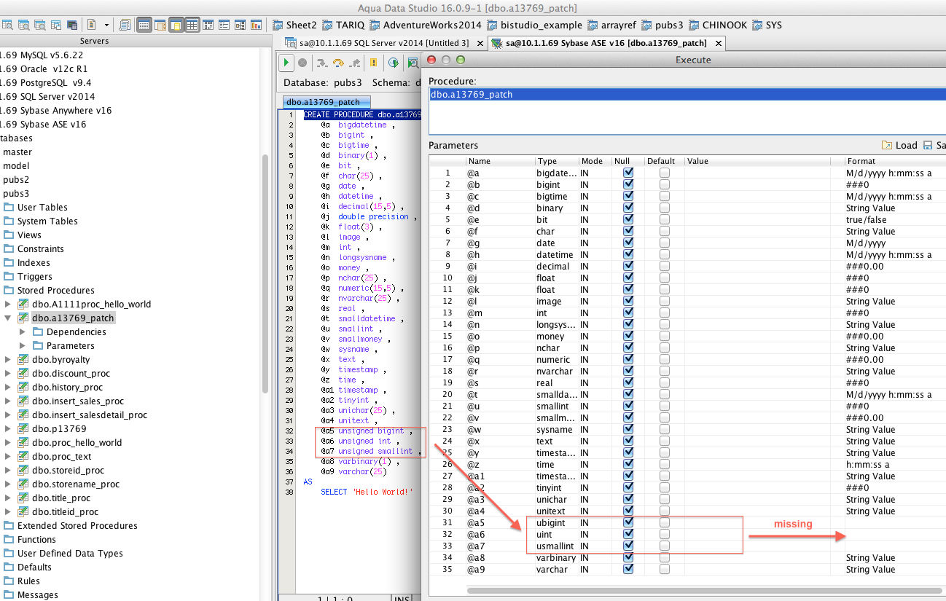This screenshot has height=601, width=946.
Task: Open the bistudio_example shortcut
Action: (535, 25)
